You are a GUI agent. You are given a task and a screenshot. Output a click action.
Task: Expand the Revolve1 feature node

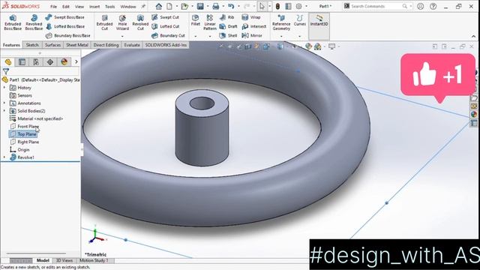[x=4, y=157]
